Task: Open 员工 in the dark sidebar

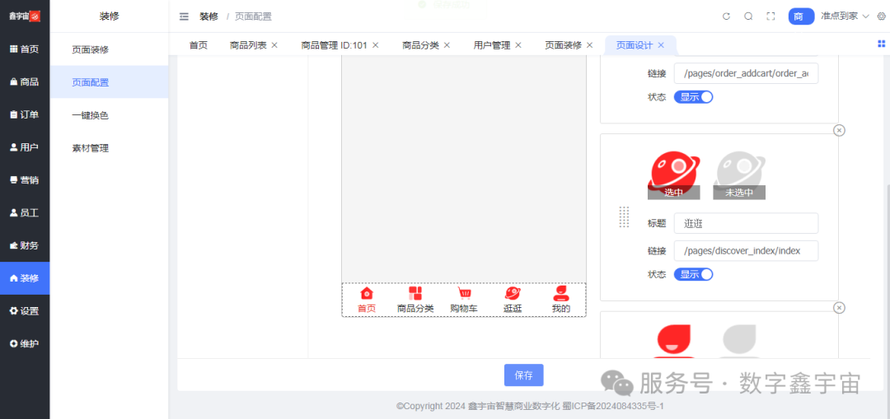Action: [25, 213]
